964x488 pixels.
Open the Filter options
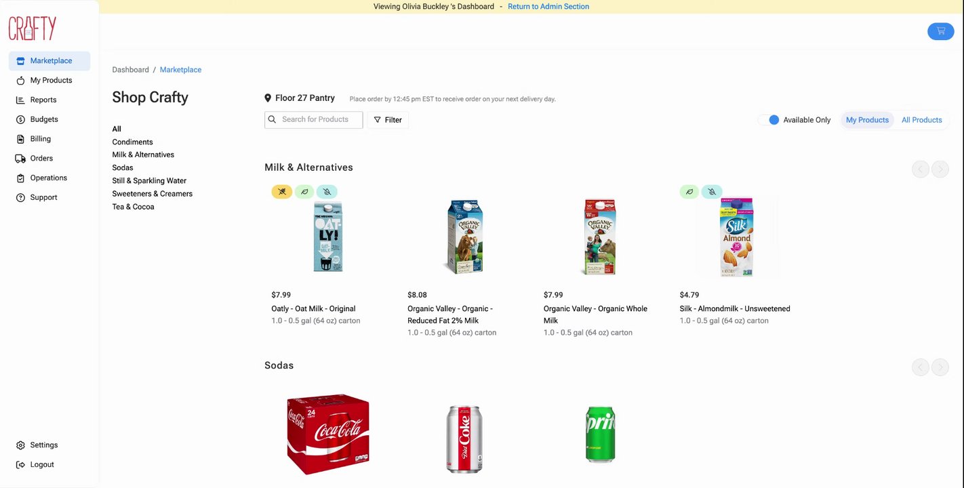coord(388,120)
